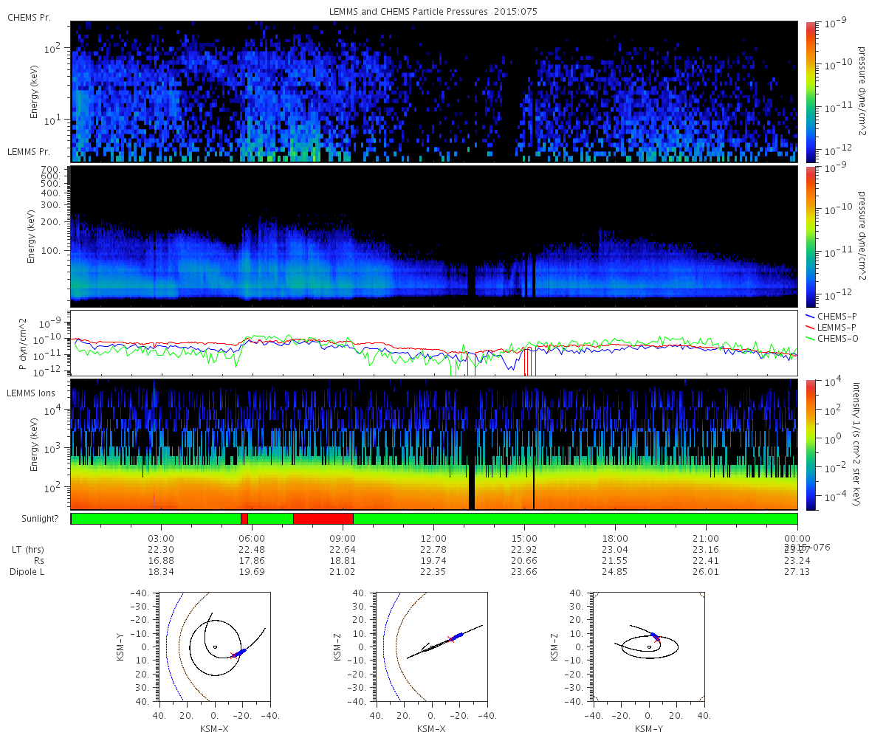
Task: Click the small red segment near 06:00
Action: click(x=244, y=519)
